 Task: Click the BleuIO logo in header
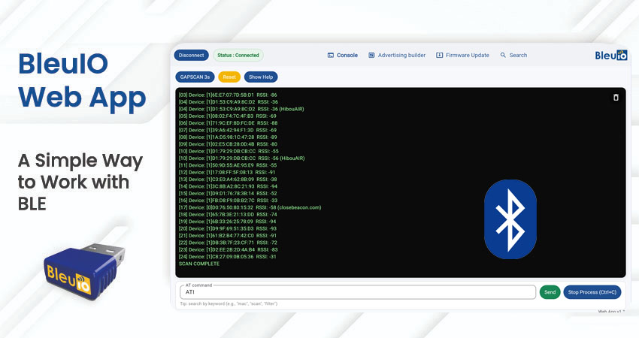tap(611, 55)
